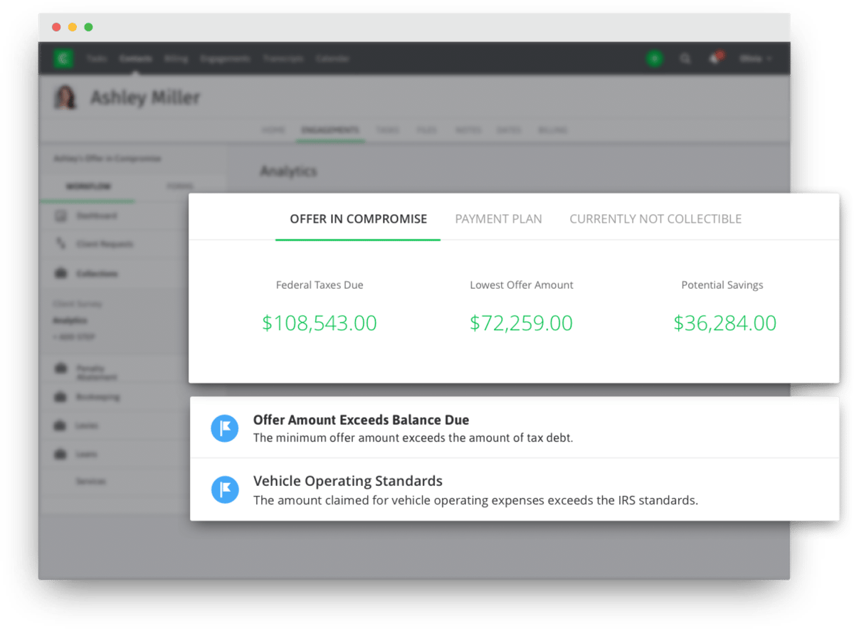Viewport: 854px width, 629px height.
Task: Click the flag icon beside Vehicle Operating Standards
Action: 225,490
